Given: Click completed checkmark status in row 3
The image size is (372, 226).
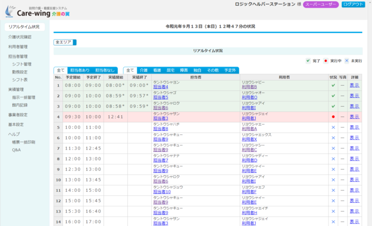Looking at the screenshot, I should coord(333,107).
